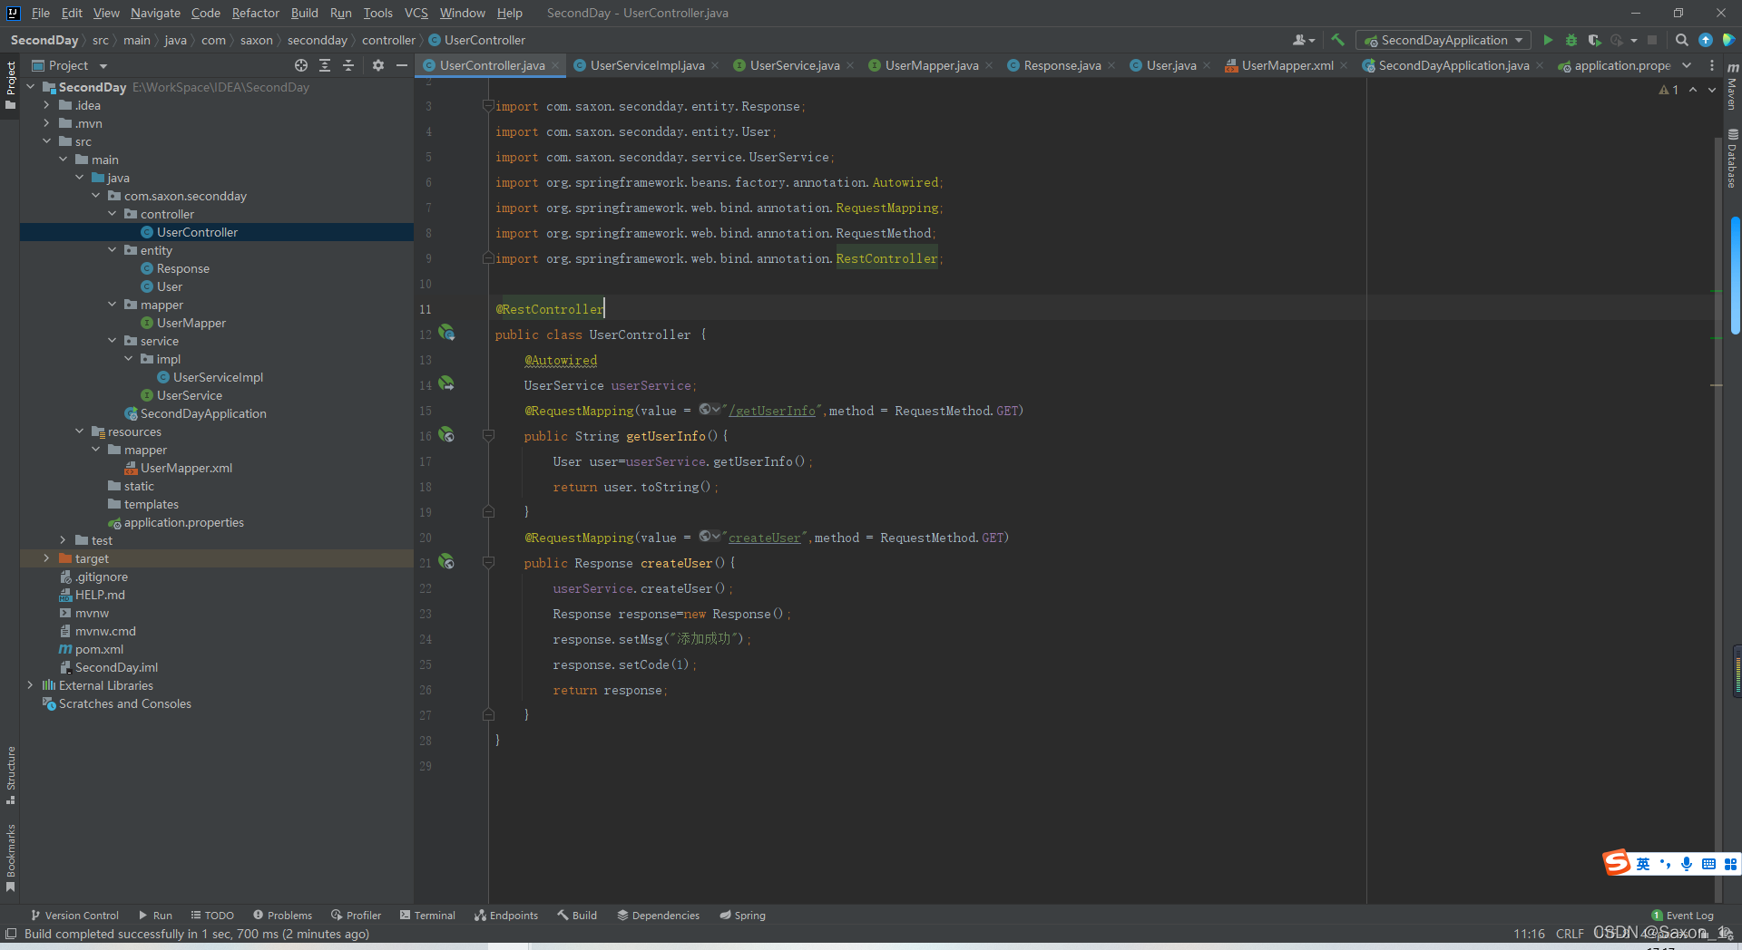This screenshot has height=950, width=1742.
Task: Collapse the resources folder
Action: pos(79,431)
